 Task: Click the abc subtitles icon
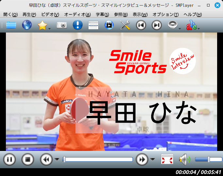pos(191,25)
